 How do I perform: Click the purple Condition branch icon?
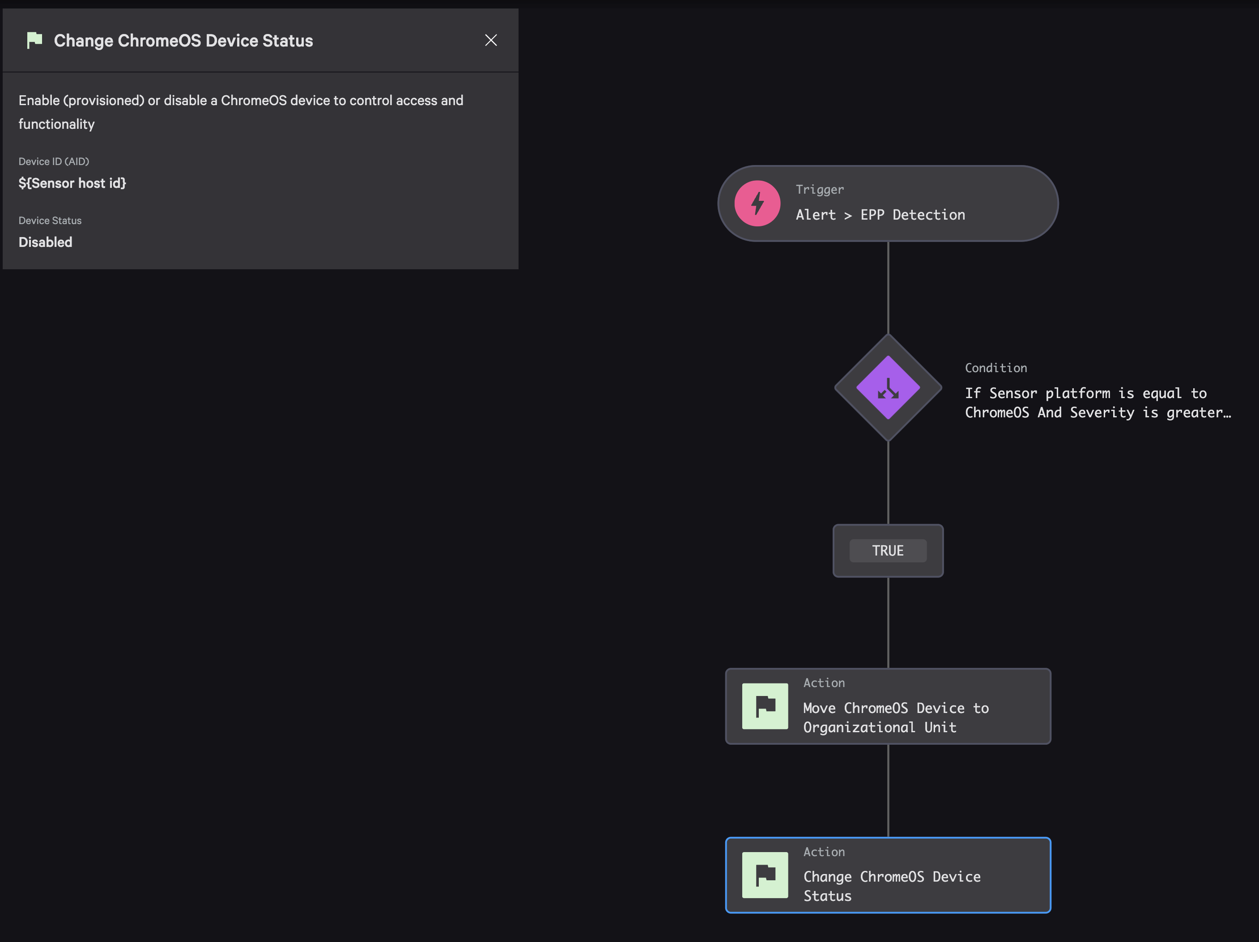(888, 388)
